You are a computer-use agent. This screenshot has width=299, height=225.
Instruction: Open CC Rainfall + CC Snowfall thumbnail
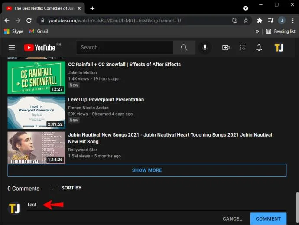point(36,78)
